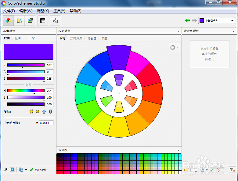The image size is (238, 181).
Task: Click the large purple base color preview
Action: click(29, 52)
